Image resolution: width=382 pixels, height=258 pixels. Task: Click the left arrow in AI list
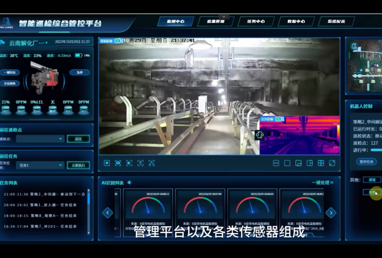[107, 213]
